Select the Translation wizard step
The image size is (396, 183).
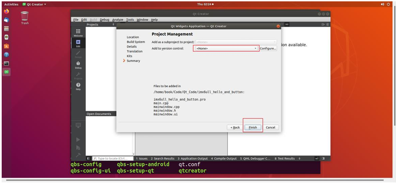[x=134, y=51]
